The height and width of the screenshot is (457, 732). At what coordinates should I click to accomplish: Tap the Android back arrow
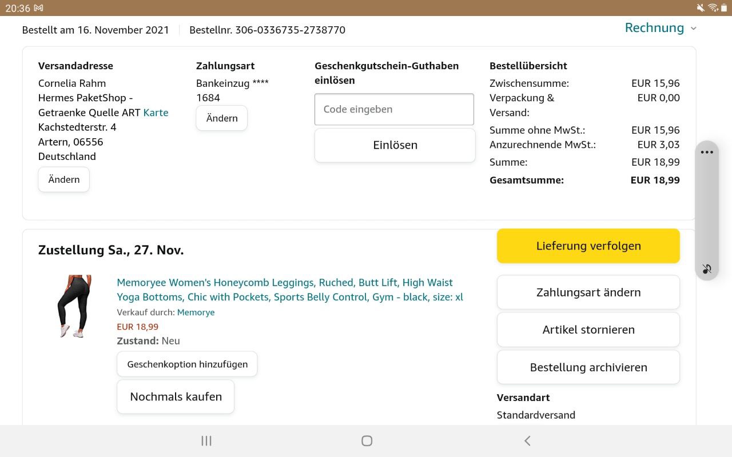[x=527, y=440]
